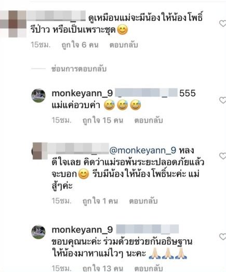The height and width of the screenshot is (272, 226).
Task: View 'ถูกใจ 13 คน' likes list
Action: pyautogui.click(x=103, y=268)
